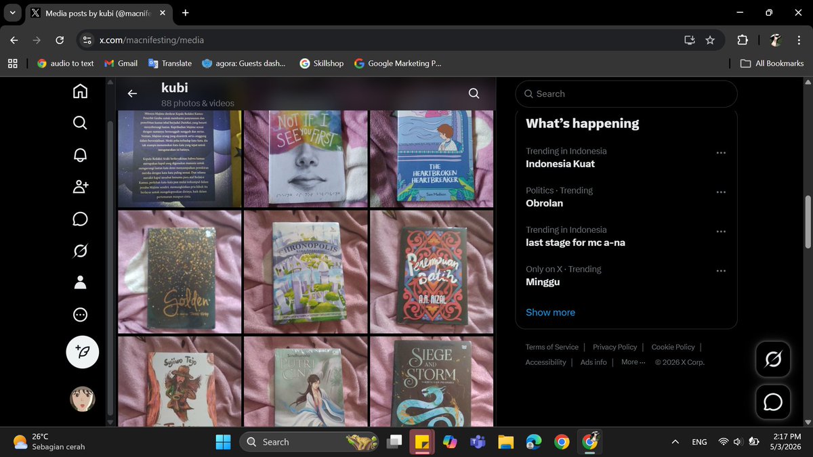Open Chrome apps grid in bookmarks bar
The height and width of the screenshot is (457, 813).
pyautogui.click(x=12, y=63)
